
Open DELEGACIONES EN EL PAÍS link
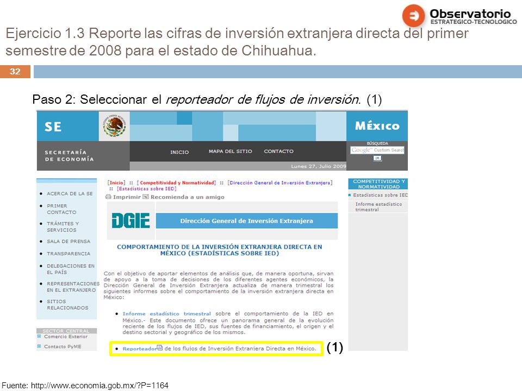71,269
